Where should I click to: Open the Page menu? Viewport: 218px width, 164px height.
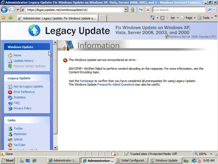188,18
